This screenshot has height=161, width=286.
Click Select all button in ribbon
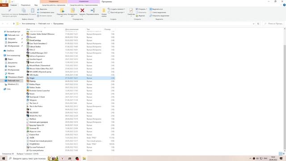pos(156,9)
